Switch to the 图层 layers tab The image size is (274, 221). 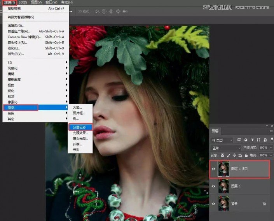(x=215, y=131)
